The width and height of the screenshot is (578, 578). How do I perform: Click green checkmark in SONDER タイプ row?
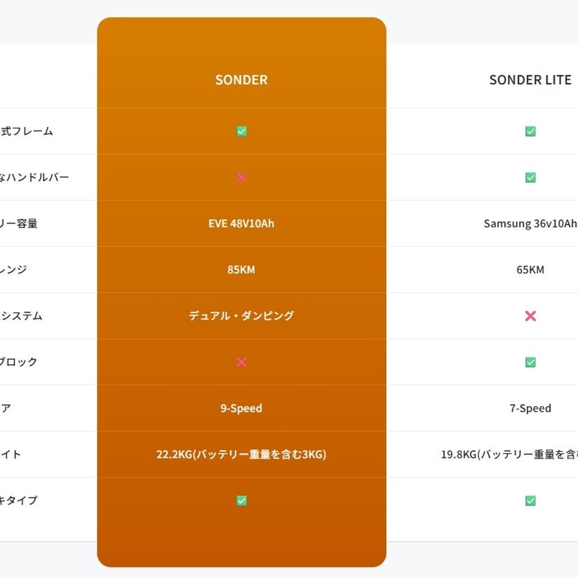[241, 501]
